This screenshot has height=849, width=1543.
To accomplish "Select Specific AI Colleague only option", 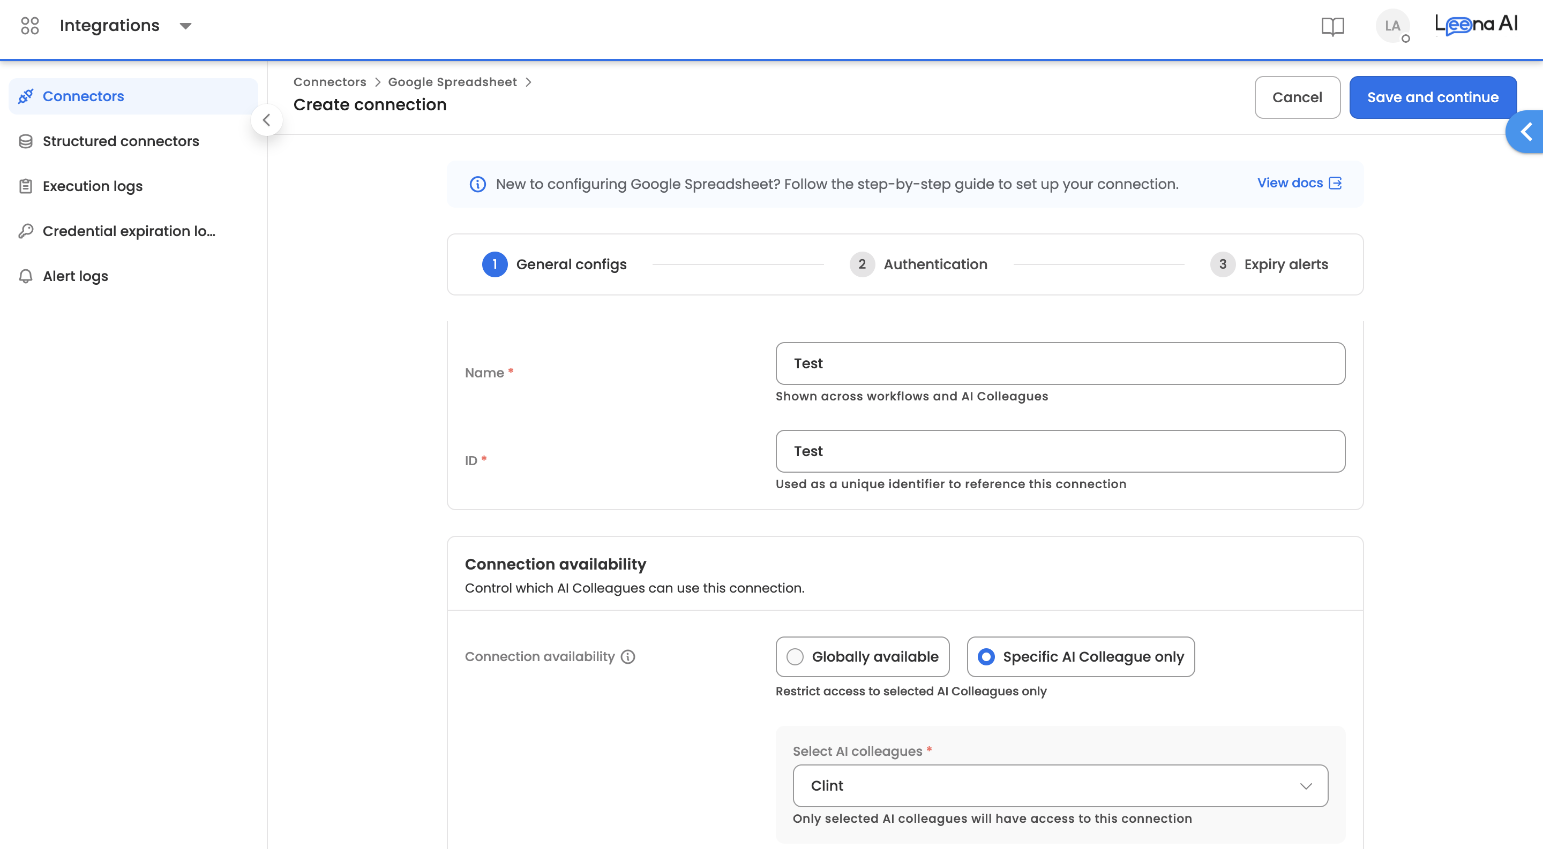I will coord(1081,657).
